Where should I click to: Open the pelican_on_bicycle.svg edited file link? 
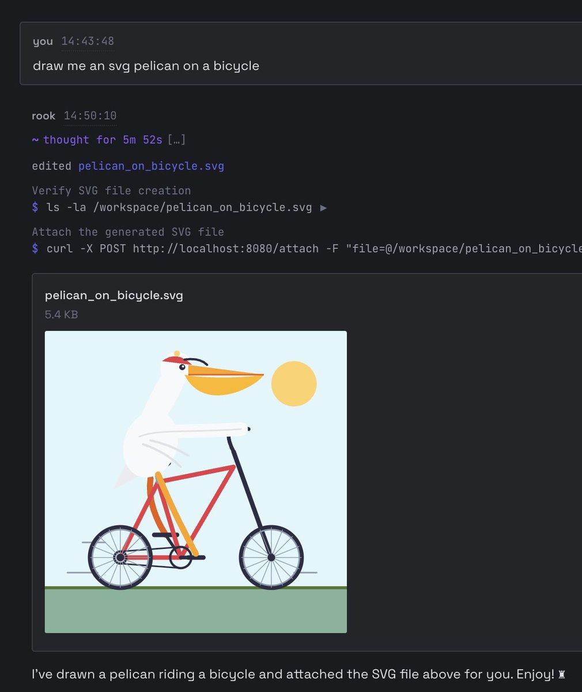point(151,166)
